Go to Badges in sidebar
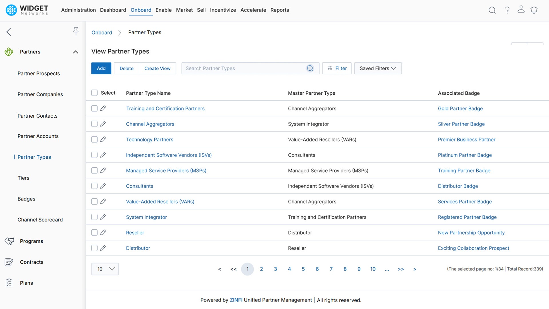The height and width of the screenshot is (309, 549). [26, 199]
